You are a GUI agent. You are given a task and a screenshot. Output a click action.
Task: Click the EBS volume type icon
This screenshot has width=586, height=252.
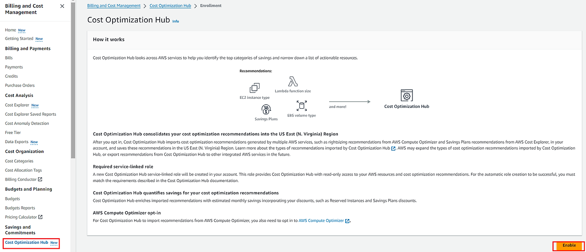click(x=302, y=106)
